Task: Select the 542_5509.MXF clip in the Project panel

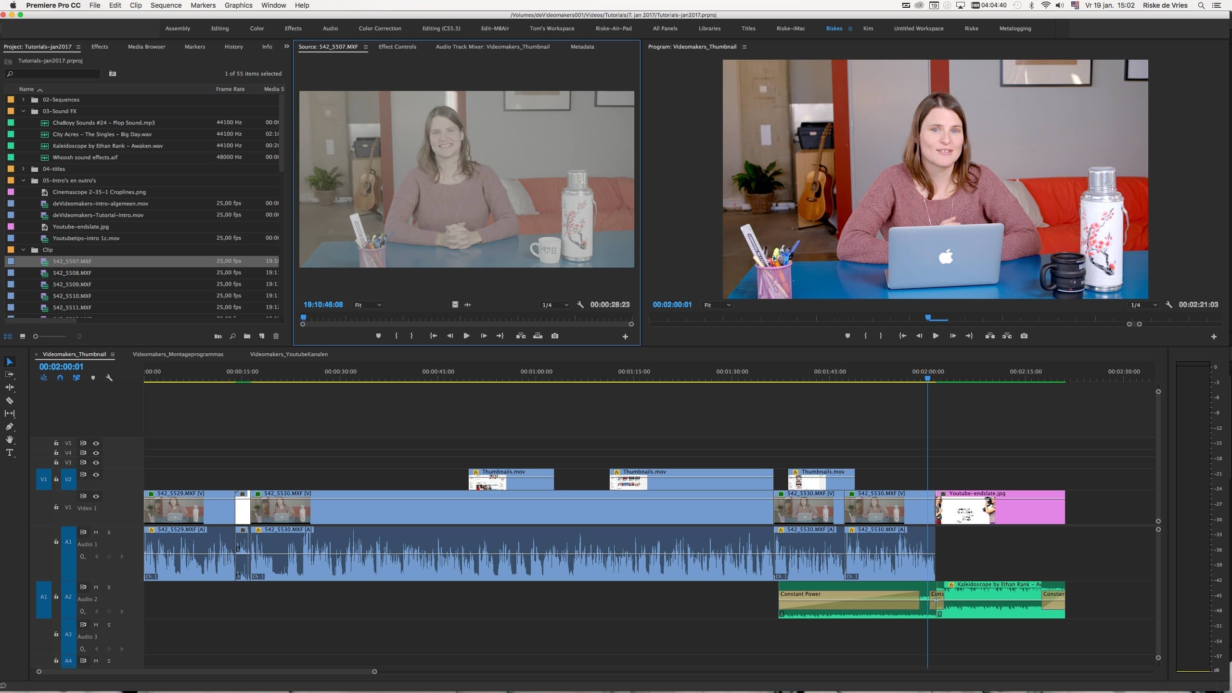Action: point(72,284)
